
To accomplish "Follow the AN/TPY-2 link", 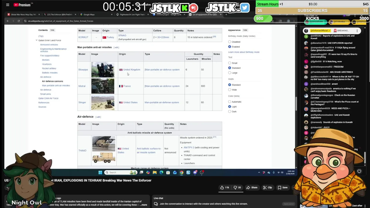I will point(189,148).
